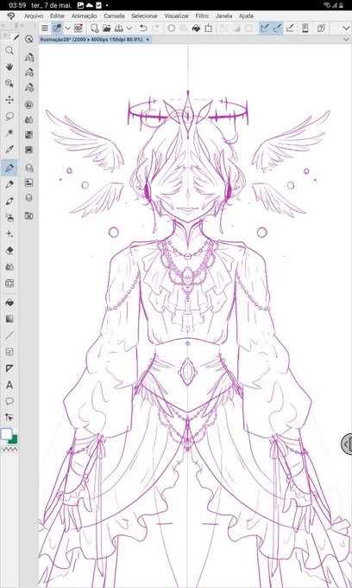Open the Color Set grid palette icon
The image size is (352, 588).
pyautogui.click(x=28, y=135)
